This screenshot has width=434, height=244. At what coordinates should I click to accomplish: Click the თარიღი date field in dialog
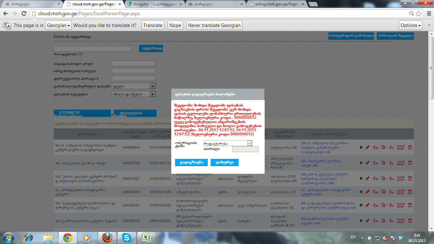pos(245,149)
